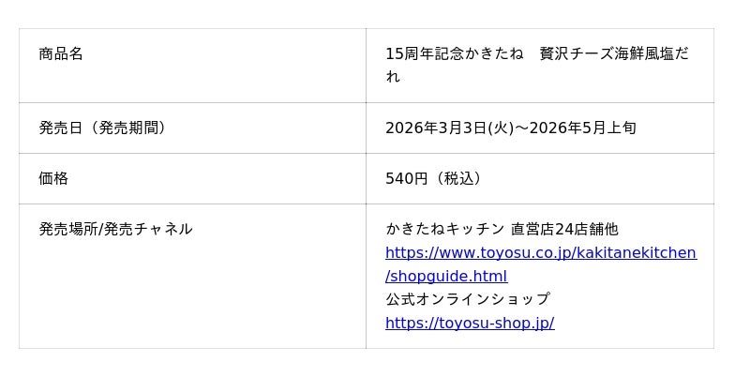This screenshot has width=750, height=377.
Task: Open the toyosu-shop.jp online shop link
Action: [469, 323]
